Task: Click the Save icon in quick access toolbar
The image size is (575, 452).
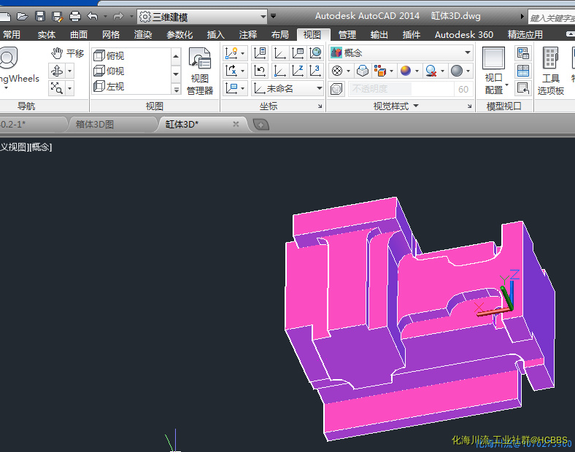Action: (x=40, y=16)
